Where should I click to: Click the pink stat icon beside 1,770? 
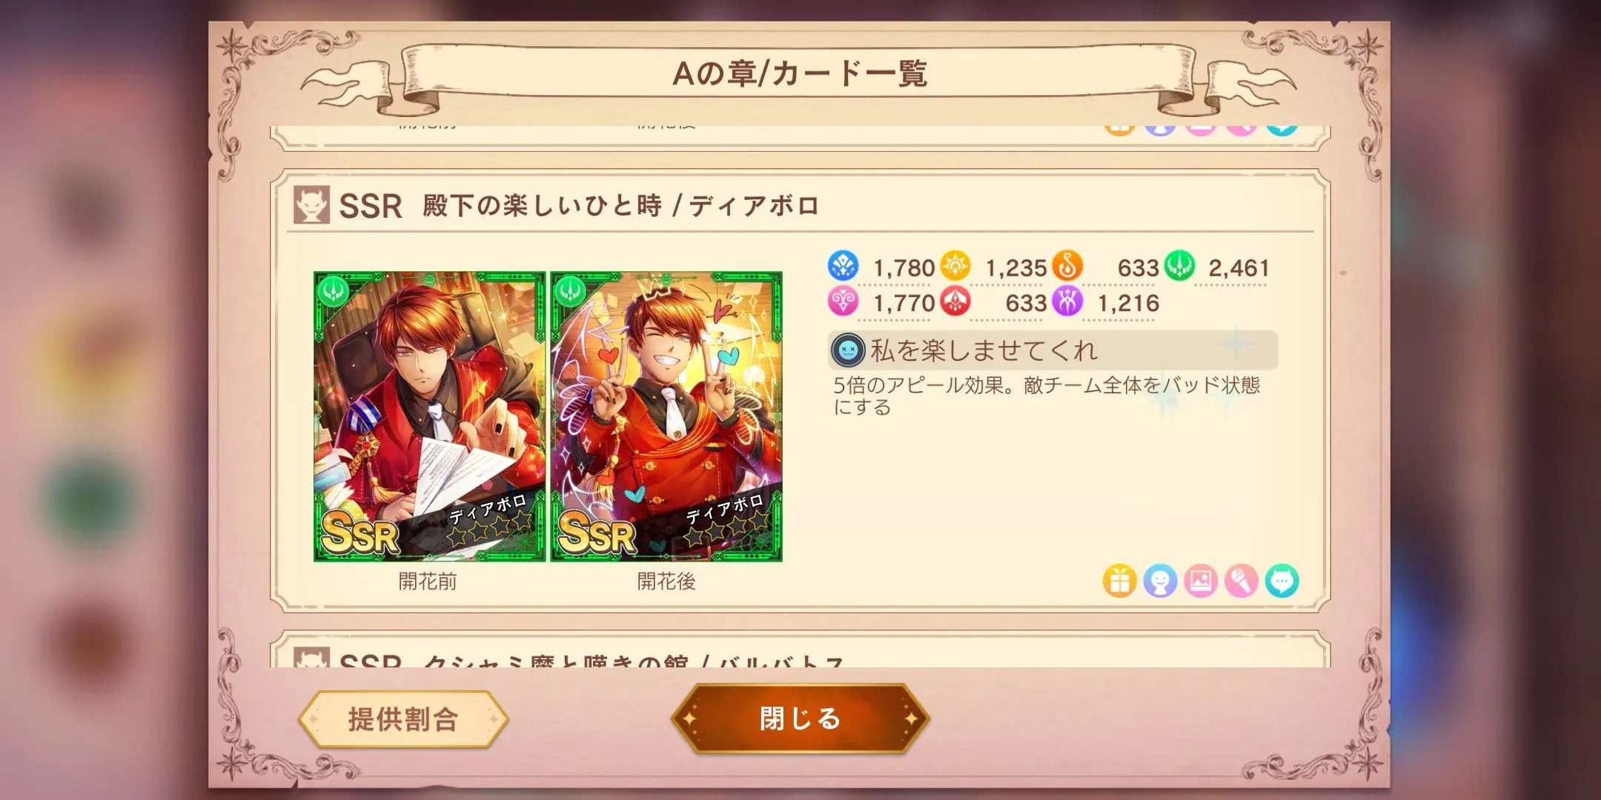843,301
